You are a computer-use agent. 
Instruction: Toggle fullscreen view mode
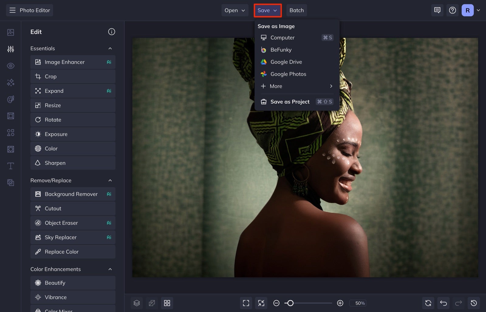point(246,303)
